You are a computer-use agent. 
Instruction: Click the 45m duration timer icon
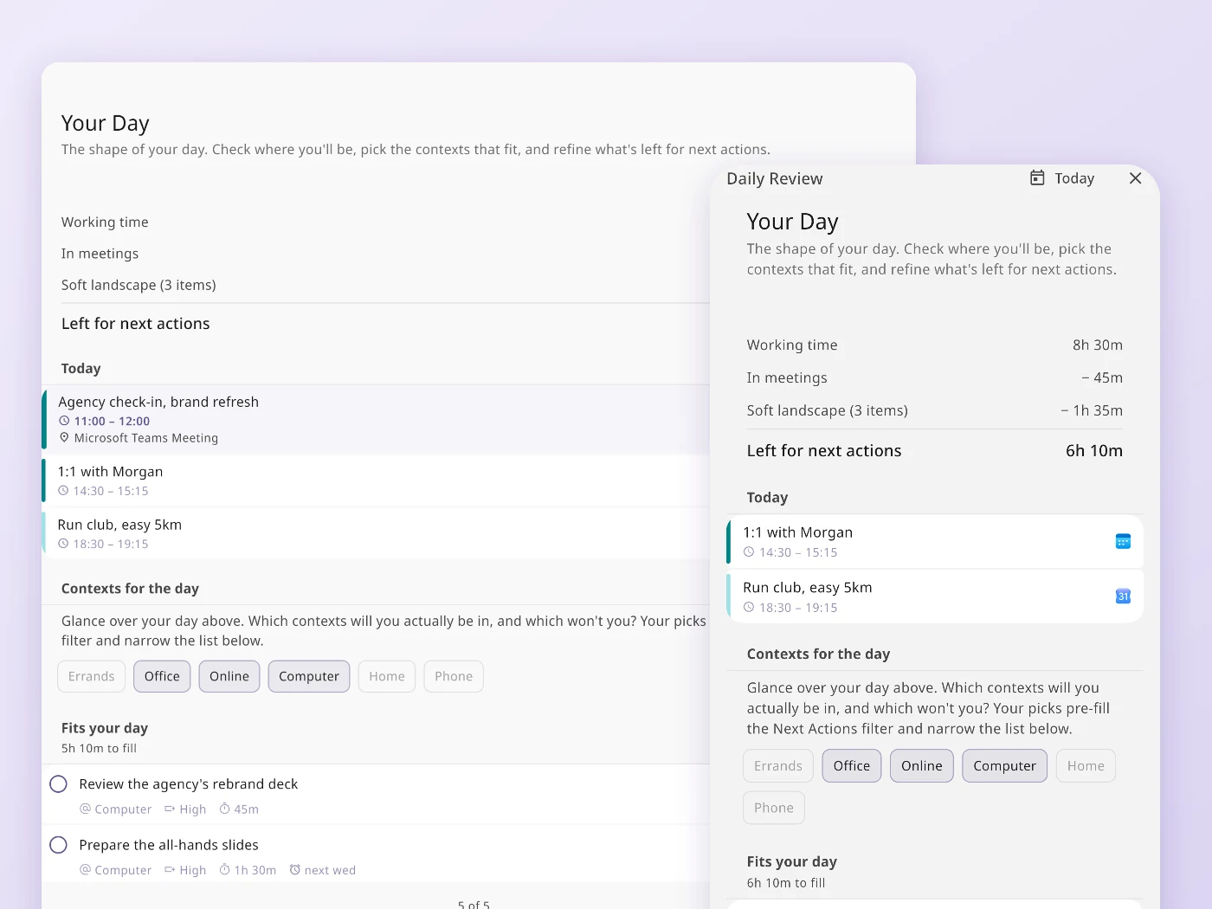coord(224,809)
